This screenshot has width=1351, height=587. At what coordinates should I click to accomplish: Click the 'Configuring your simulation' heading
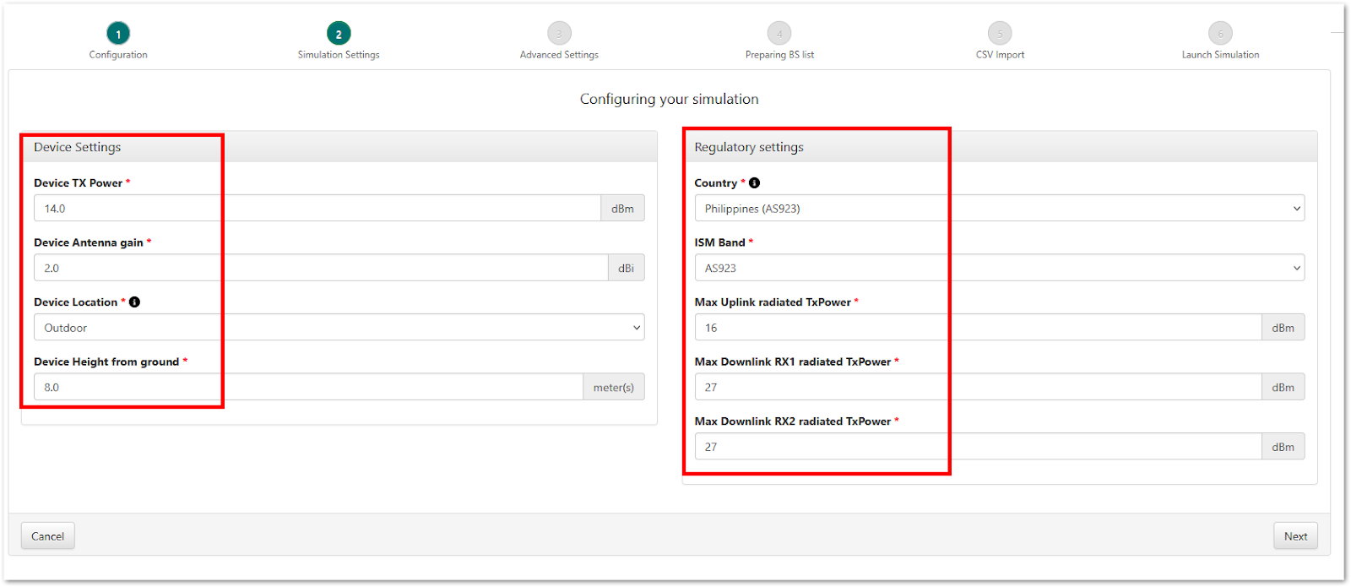(669, 100)
